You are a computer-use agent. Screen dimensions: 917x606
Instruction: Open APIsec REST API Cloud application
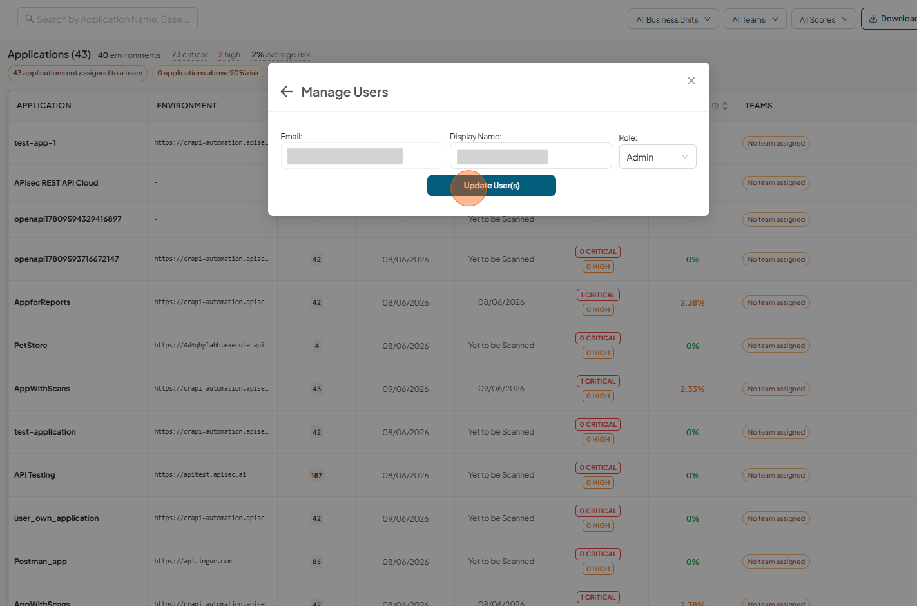56,183
